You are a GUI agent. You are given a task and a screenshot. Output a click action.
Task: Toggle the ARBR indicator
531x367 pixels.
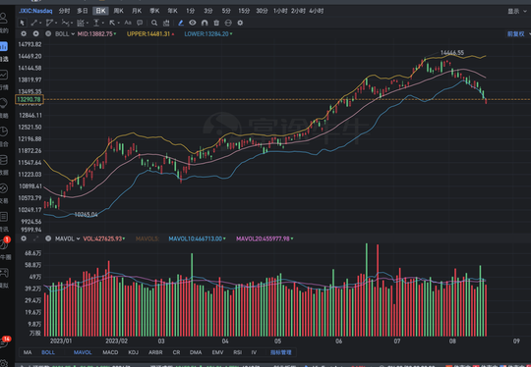point(155,352)
